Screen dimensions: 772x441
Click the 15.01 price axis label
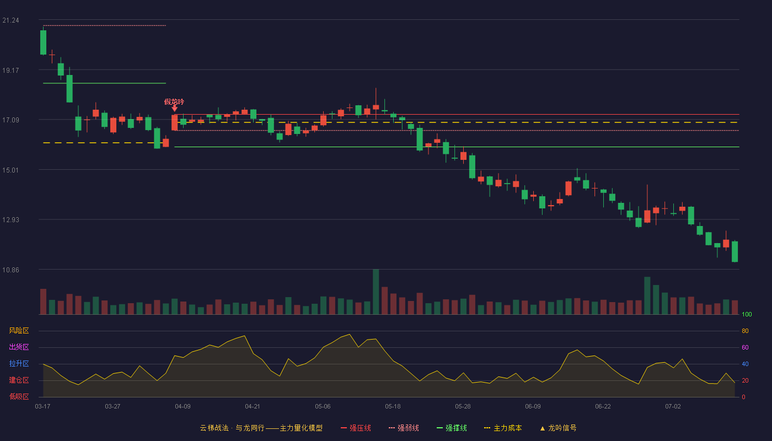point(10,170)
